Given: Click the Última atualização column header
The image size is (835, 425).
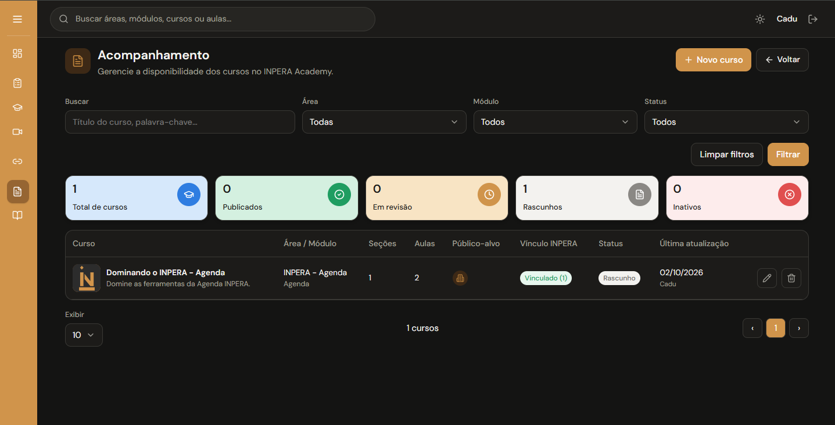Looking at the screenshot, I should 694,243.
